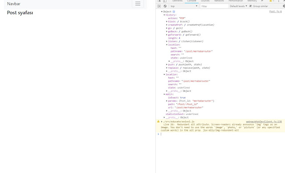
Task: Select the staticContext: undefined row
Action: (x=182, y=114)
